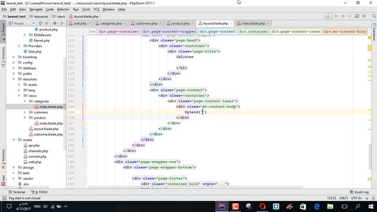Open the File menu
Viewport: 377px width, 212px height.
click(x=4, y=9)
